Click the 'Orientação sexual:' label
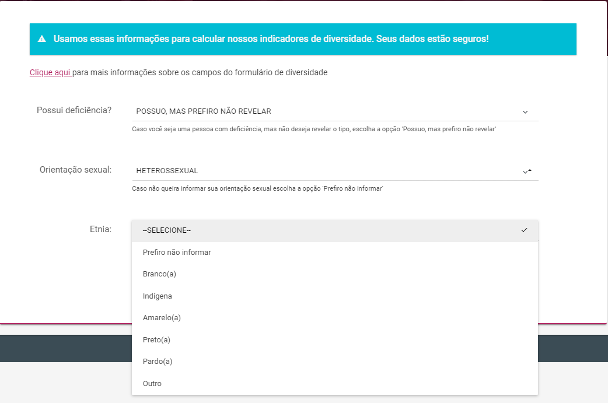This screenshot has width=608, height=403. [76, 170]
